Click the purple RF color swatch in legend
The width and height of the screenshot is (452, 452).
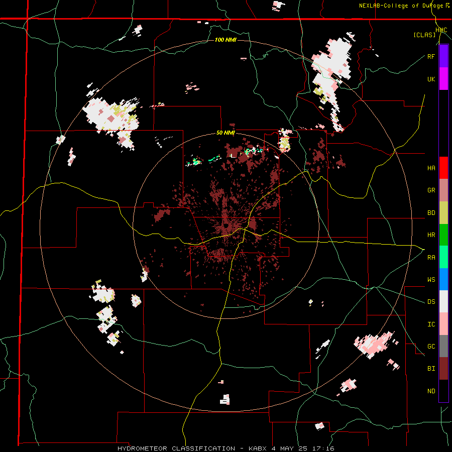click(443, 56)
